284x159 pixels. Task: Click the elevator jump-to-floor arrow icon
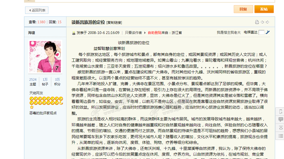pos(268,32)
